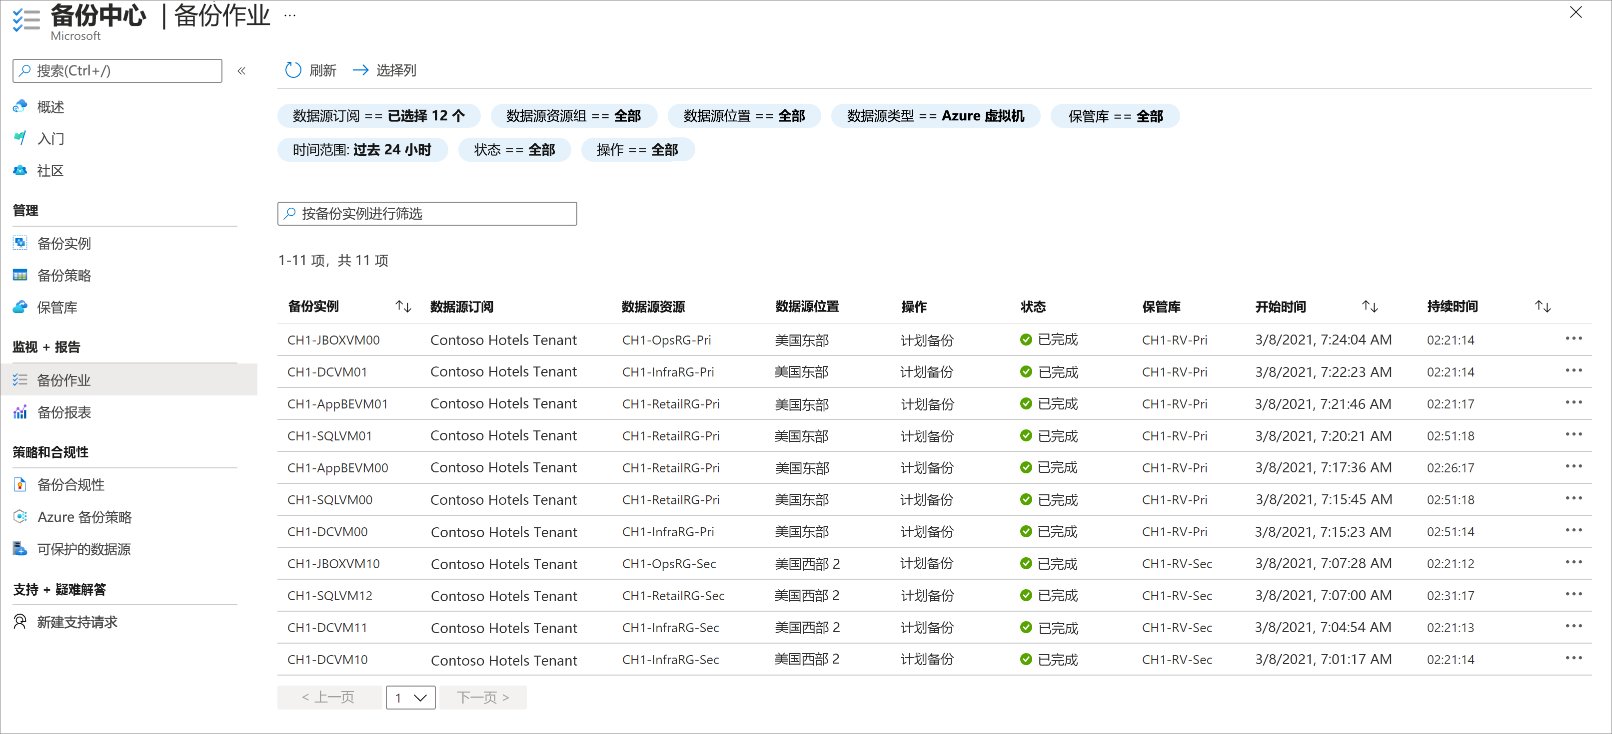Open the 数据源位置 filter pill
This screenshot has width=1612, height=734.
tap(744, 116)
